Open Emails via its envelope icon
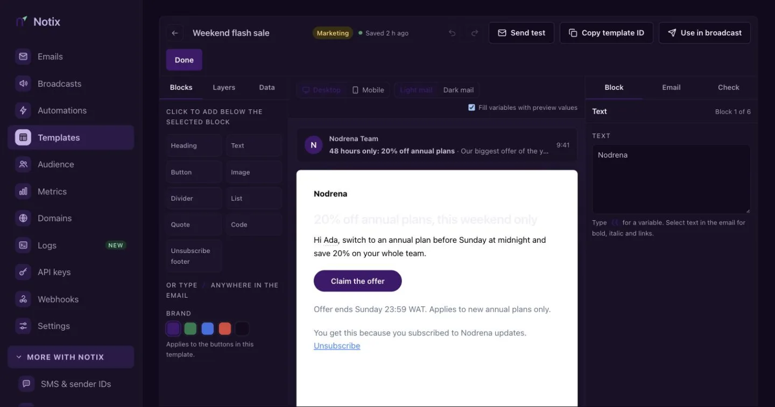 (x=23, y=57)
